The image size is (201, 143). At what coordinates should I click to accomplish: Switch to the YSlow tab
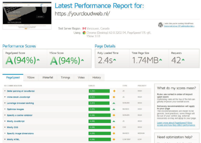(x=31, y=78)
